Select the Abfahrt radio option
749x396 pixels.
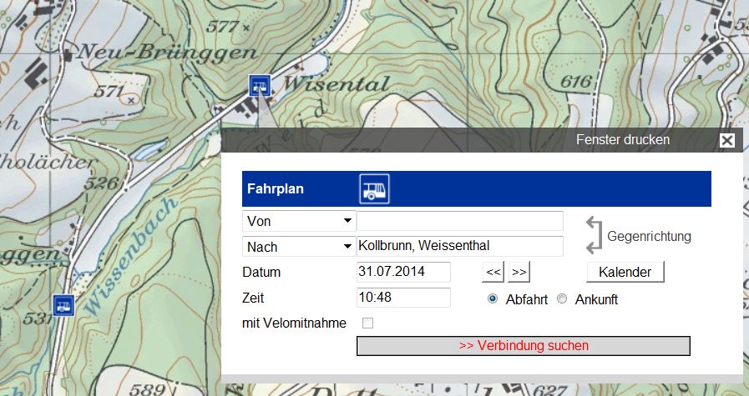click(493, 299)
